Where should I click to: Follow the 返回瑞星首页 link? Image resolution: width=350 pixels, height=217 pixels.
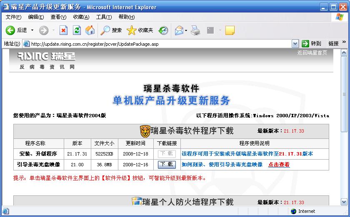point(312,53)
